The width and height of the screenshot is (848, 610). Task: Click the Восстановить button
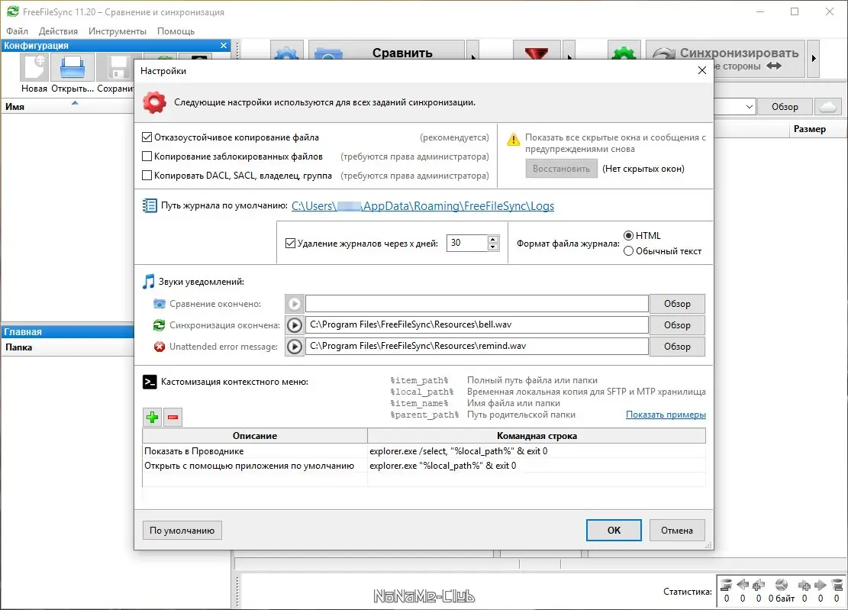[561, 169]
